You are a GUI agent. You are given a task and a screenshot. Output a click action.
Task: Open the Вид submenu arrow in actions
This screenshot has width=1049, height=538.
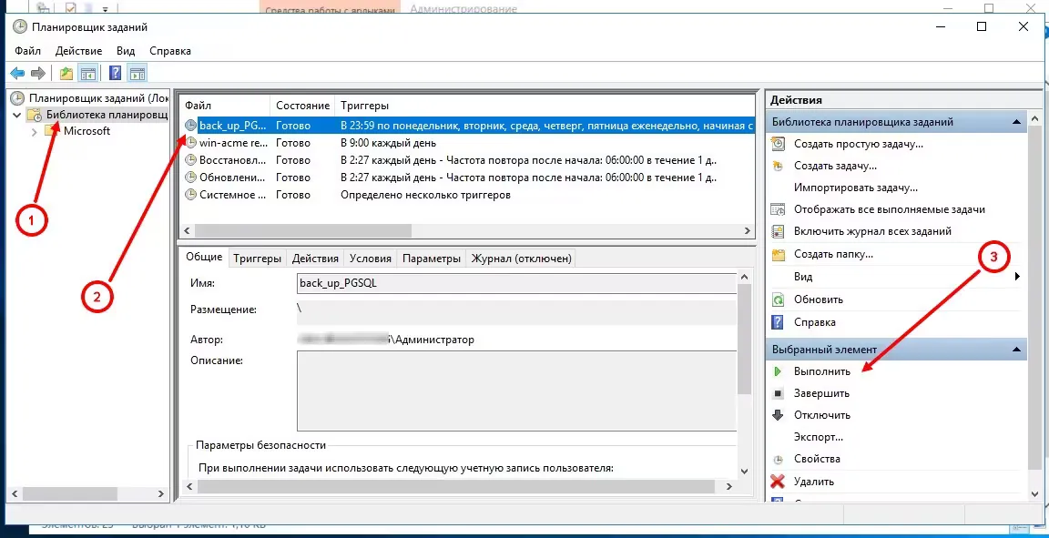pyautogui.click(x=1016, y=277)
